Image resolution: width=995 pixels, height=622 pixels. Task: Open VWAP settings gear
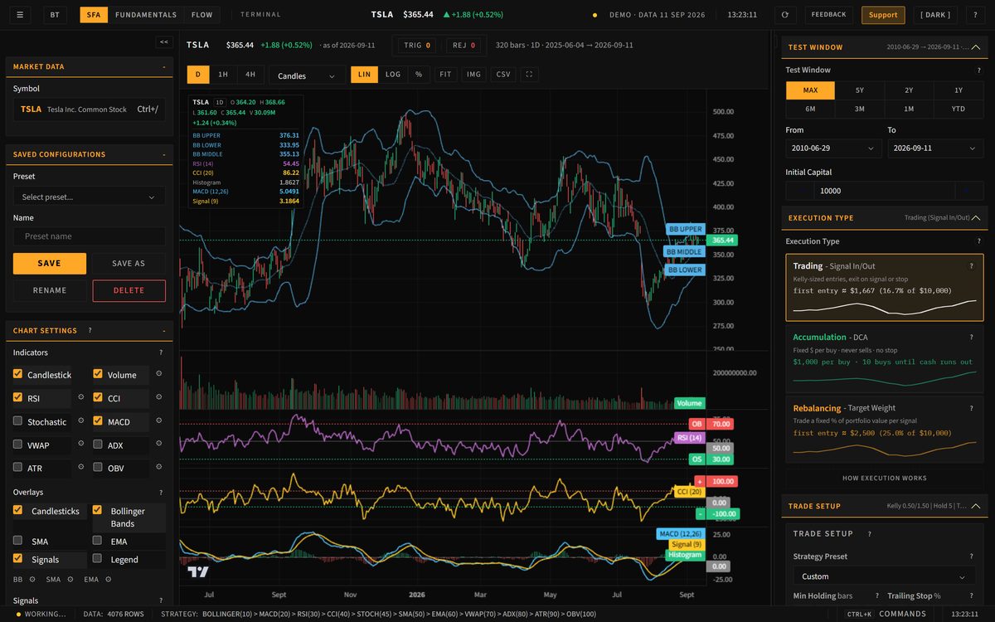81,445
